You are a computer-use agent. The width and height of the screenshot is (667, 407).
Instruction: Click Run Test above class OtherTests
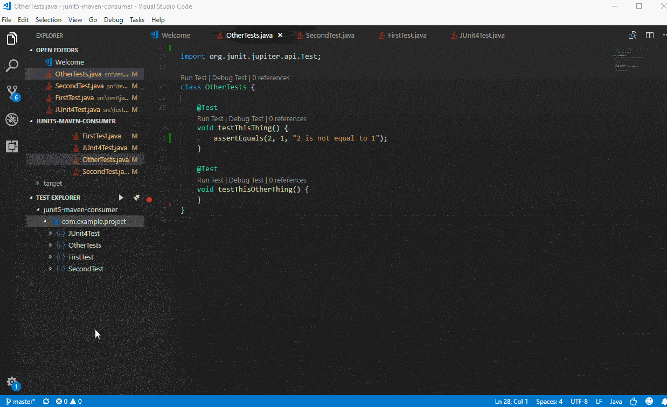click(193, 78)
